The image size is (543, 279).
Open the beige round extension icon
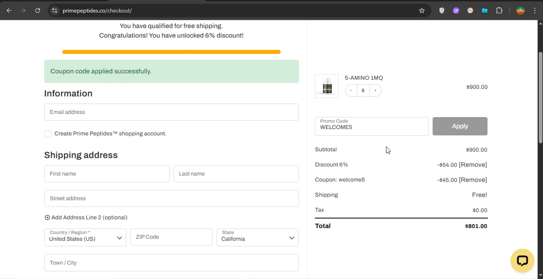click(470, 10)
